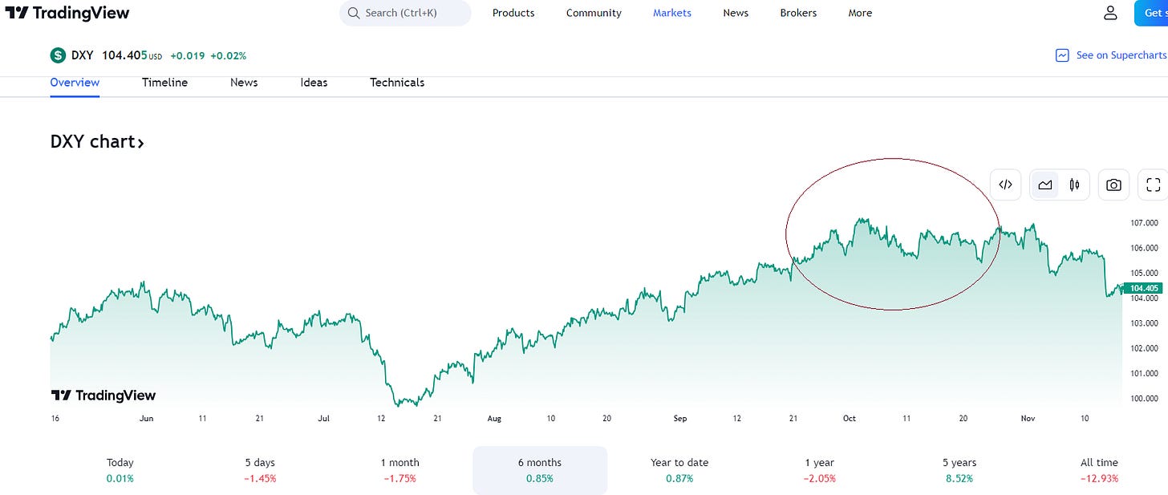This screenshot has width=1168, height=495.
Task: Select the 5 days time range
Action: tap(260, 470)
